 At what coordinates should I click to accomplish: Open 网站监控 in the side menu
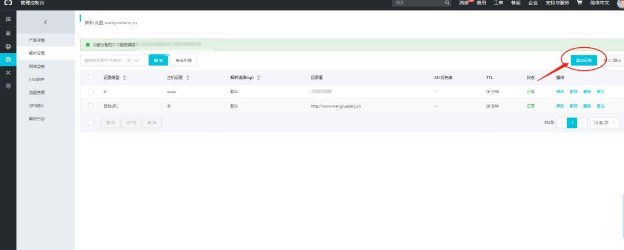(x=36, y=67)
